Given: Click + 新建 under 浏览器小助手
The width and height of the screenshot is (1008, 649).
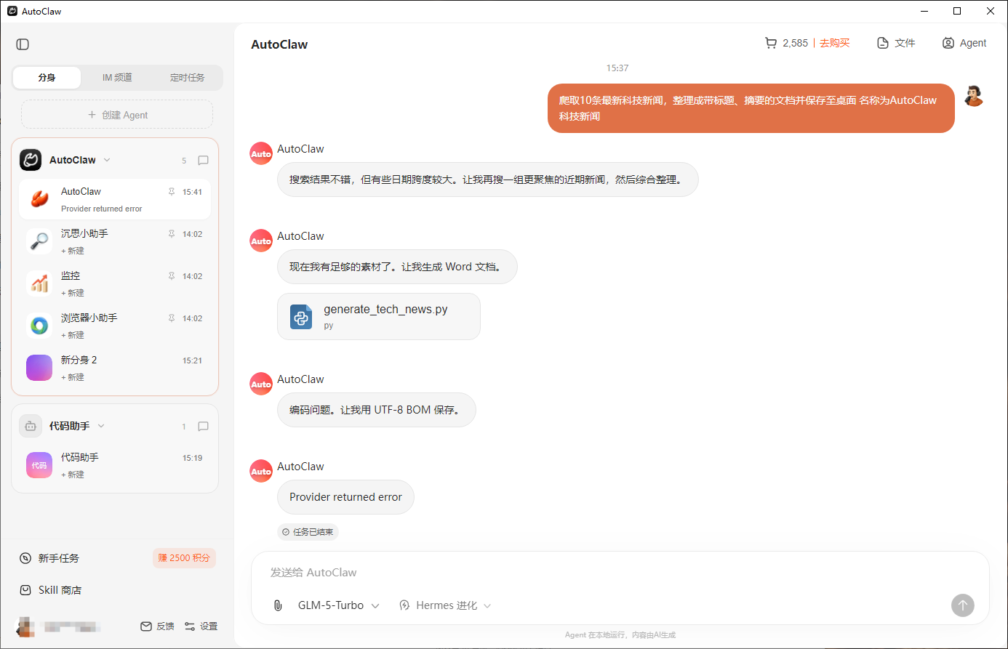Looking at the screenshot, I should [x=73, y=335].
